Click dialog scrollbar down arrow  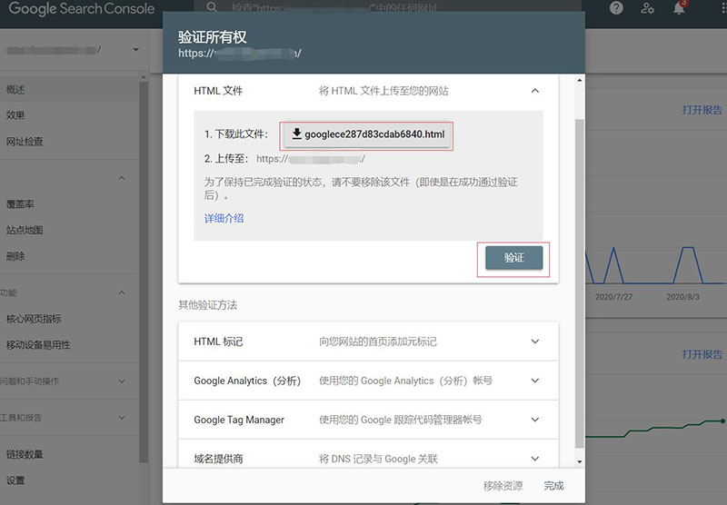click(579, 461)
